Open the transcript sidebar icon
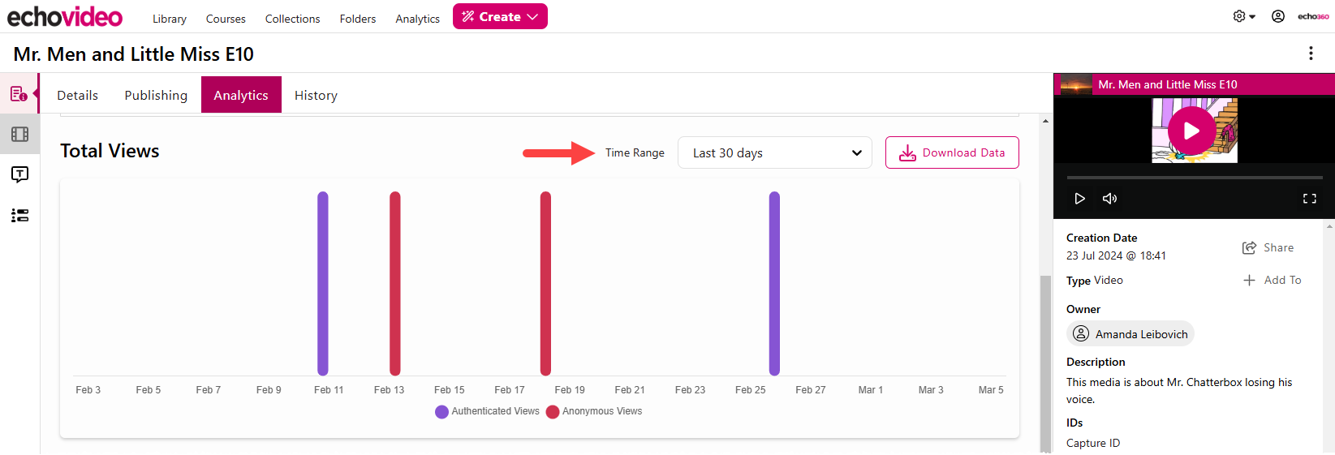The height and width of the screenshot is (455, 1335). (19, 174)
